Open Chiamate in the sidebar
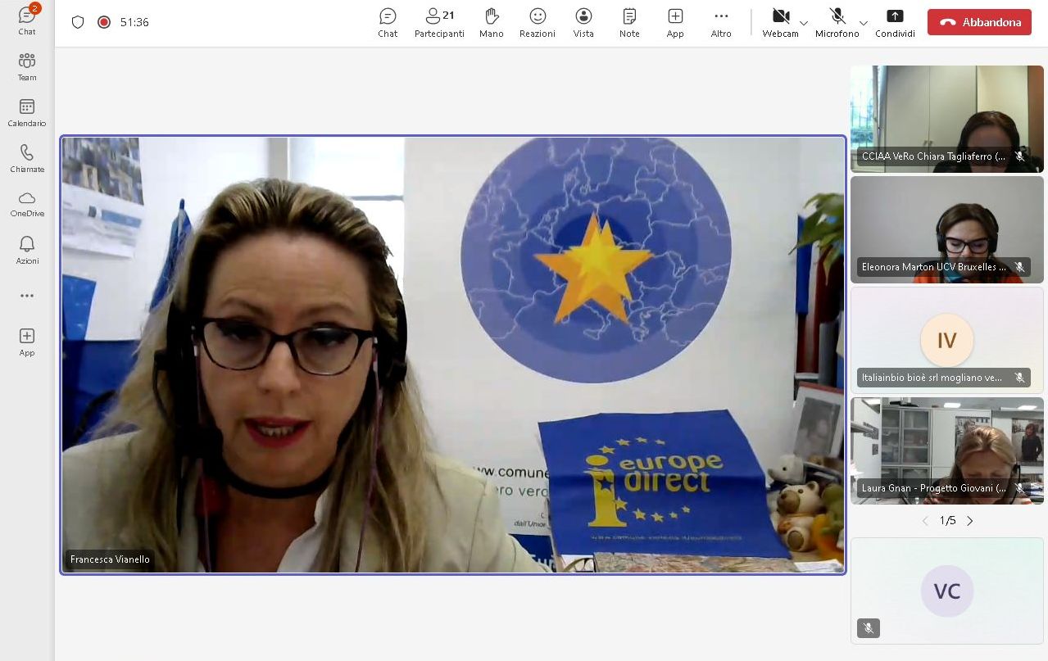This screenshot has width=1048, height=661. [27, 159]
